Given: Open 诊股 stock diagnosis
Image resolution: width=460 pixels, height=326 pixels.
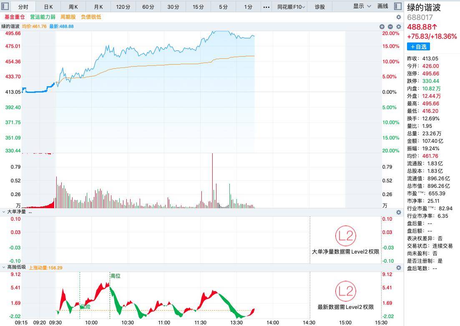Looking at the screenshot, I should click(320, 7).
